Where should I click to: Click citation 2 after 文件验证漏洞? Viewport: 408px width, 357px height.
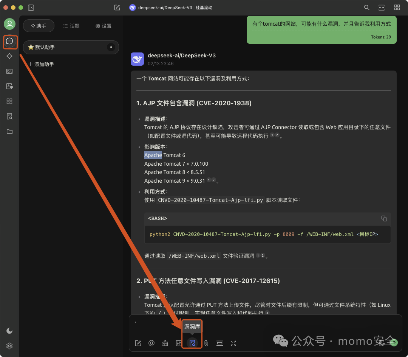[x=263, y=255]
